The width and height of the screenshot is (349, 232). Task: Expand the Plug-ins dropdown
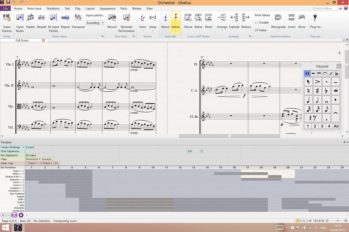(x=315, y=30)
